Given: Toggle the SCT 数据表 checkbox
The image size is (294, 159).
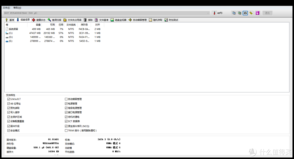Looking at the screenshot, I should pos(66,121).
